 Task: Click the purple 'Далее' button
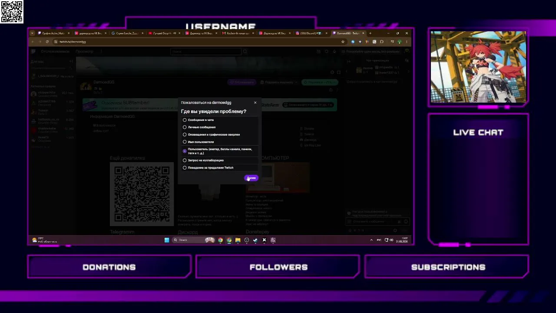251,178
